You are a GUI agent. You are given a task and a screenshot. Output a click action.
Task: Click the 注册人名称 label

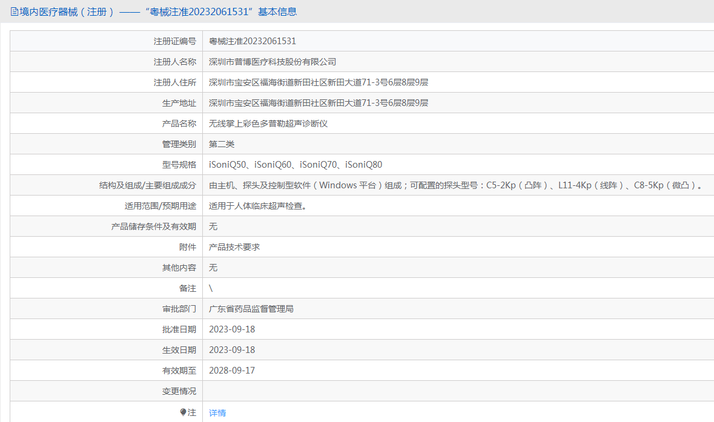pos(175,62)
